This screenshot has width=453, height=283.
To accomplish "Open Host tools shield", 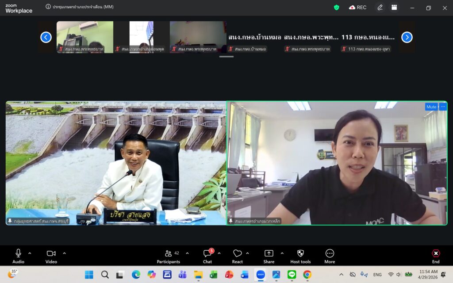I will point(300,256).
